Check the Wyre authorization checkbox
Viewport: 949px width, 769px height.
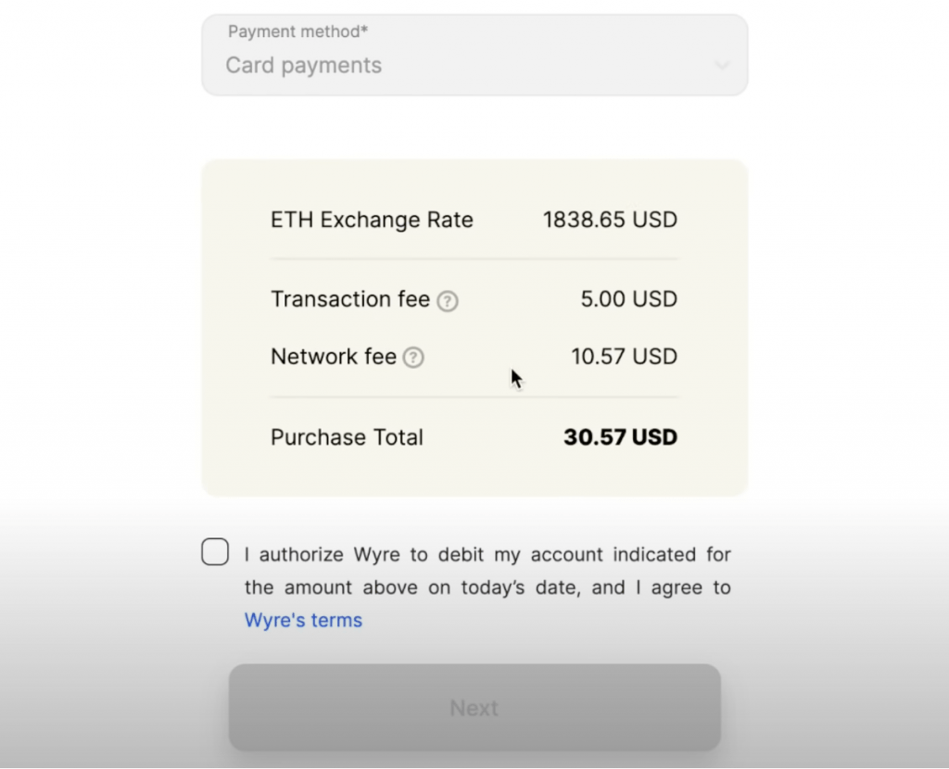pyautogui.click(x=215, y=552)
